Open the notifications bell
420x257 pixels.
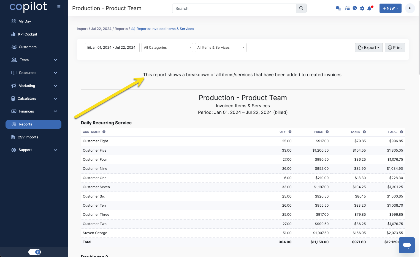tap(370, 8)
